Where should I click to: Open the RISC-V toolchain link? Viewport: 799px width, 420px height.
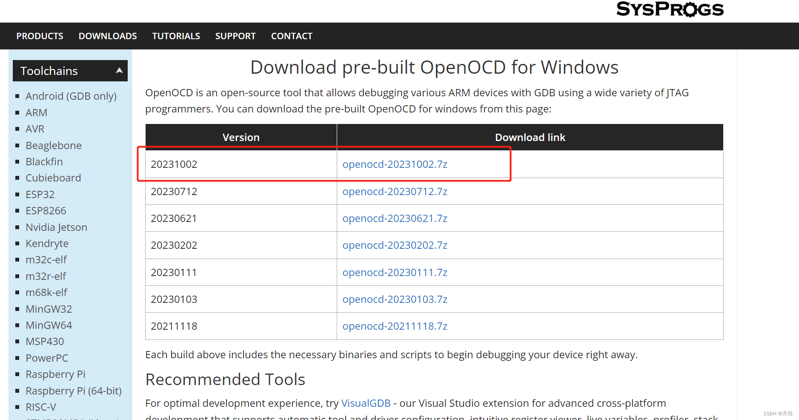pyautogui.click(x=41, y=407)
